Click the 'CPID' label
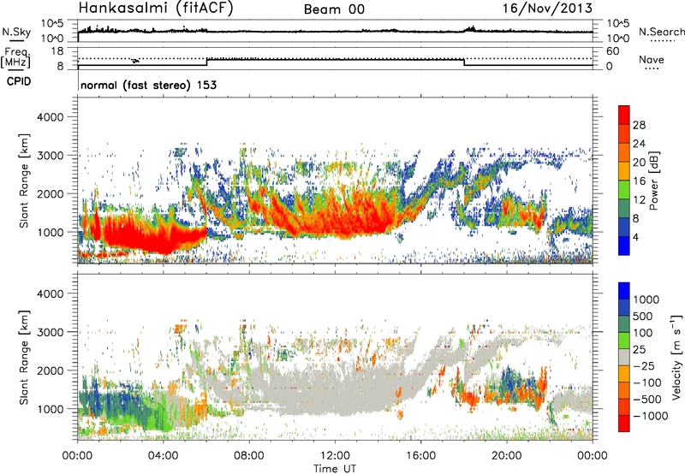Screen dimensions: 685x474 point(19,81)
